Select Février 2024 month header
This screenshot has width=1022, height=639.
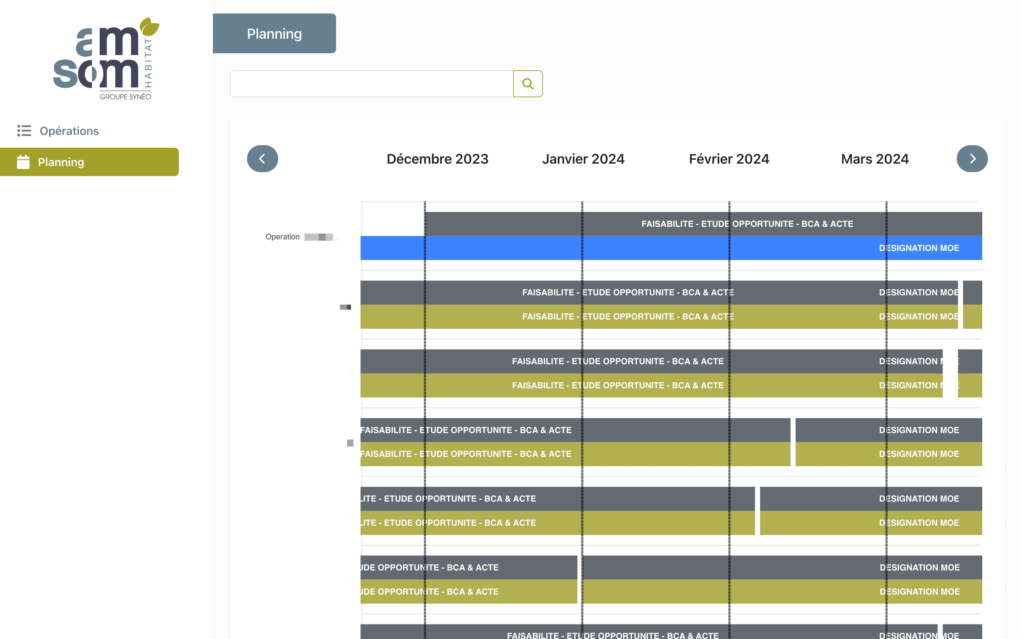pos(729,159)
